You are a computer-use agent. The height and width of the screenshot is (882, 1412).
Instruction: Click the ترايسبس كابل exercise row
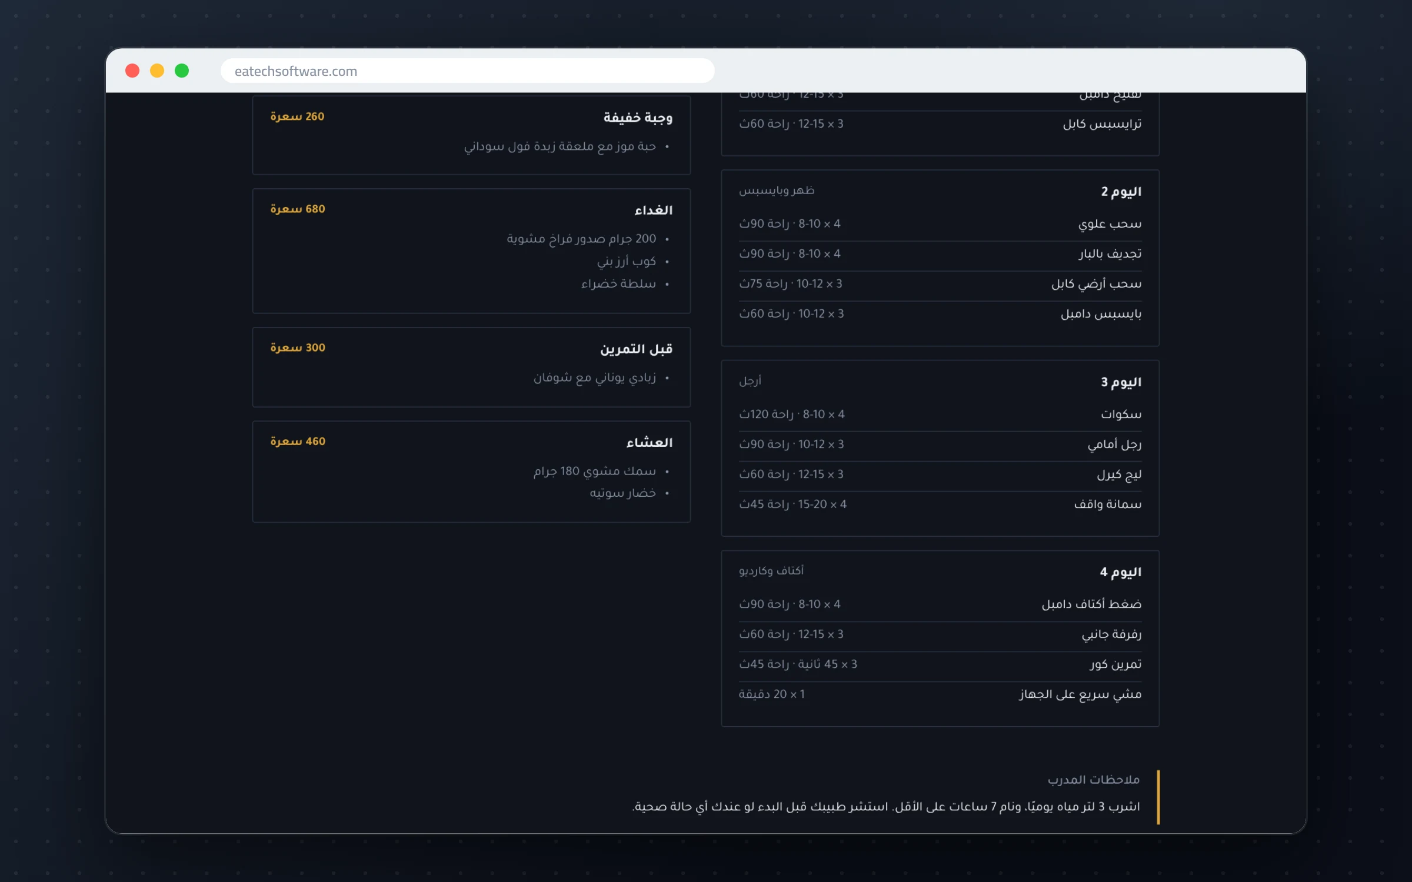[940, 123]
